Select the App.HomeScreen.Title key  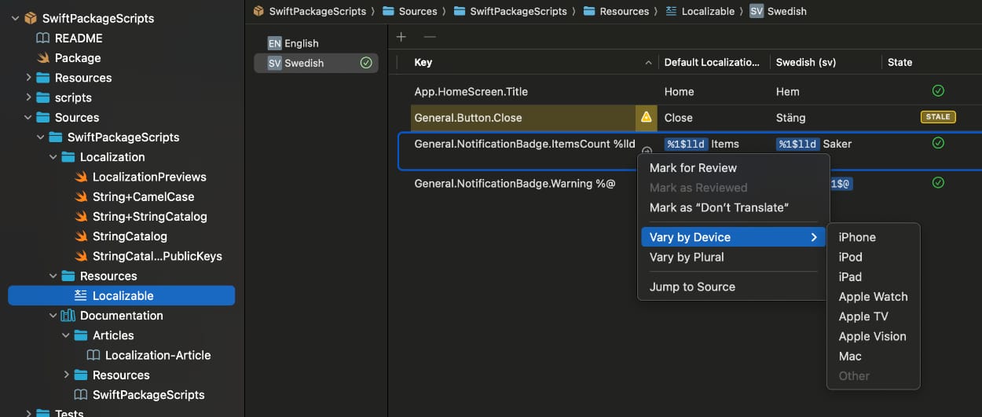471,91
